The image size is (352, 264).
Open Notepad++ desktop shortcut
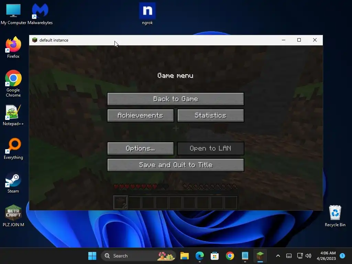point(13,115)
